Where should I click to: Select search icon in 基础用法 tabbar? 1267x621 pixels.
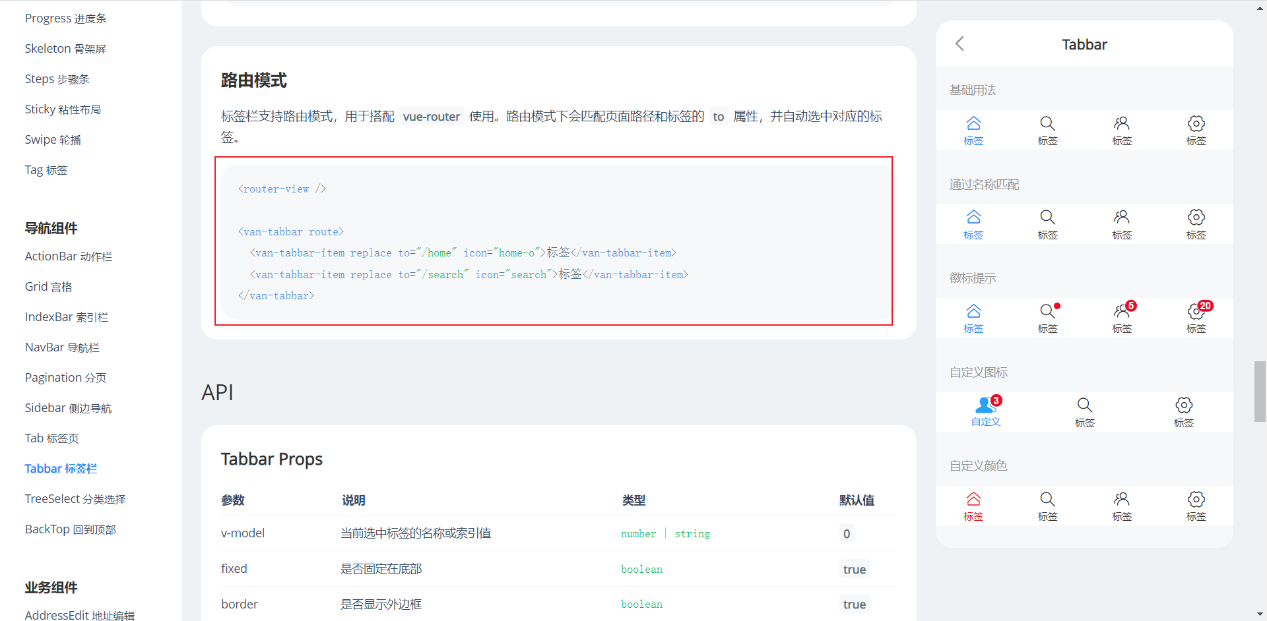(x=1047, y=123)
